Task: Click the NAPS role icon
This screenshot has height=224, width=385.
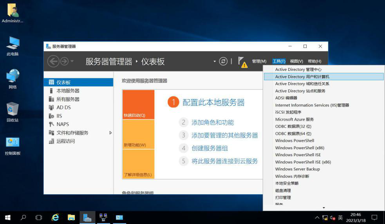Action: (x=51, y=124)
